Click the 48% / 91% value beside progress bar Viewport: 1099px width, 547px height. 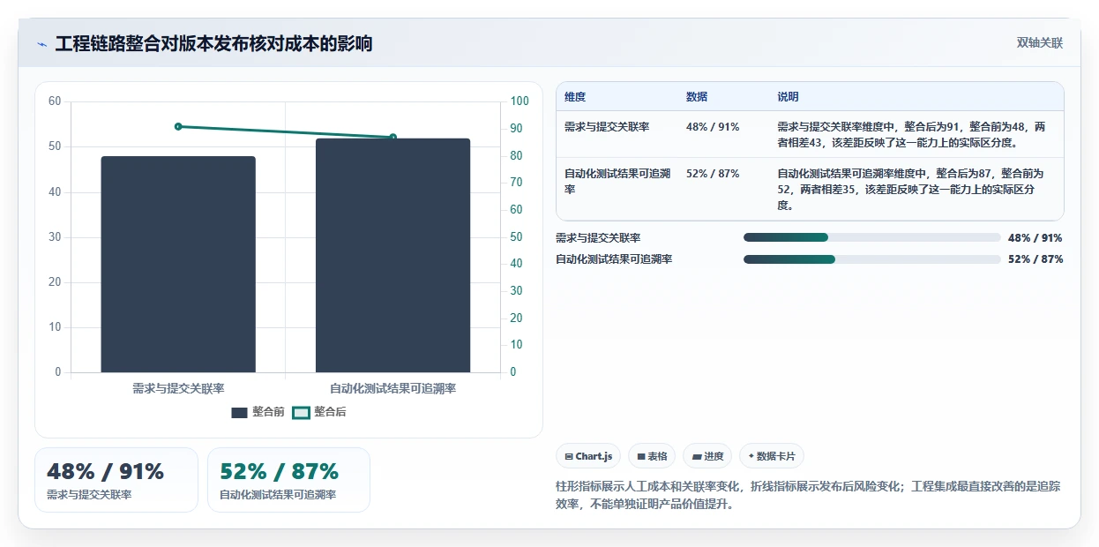[x=1035, y=238]
